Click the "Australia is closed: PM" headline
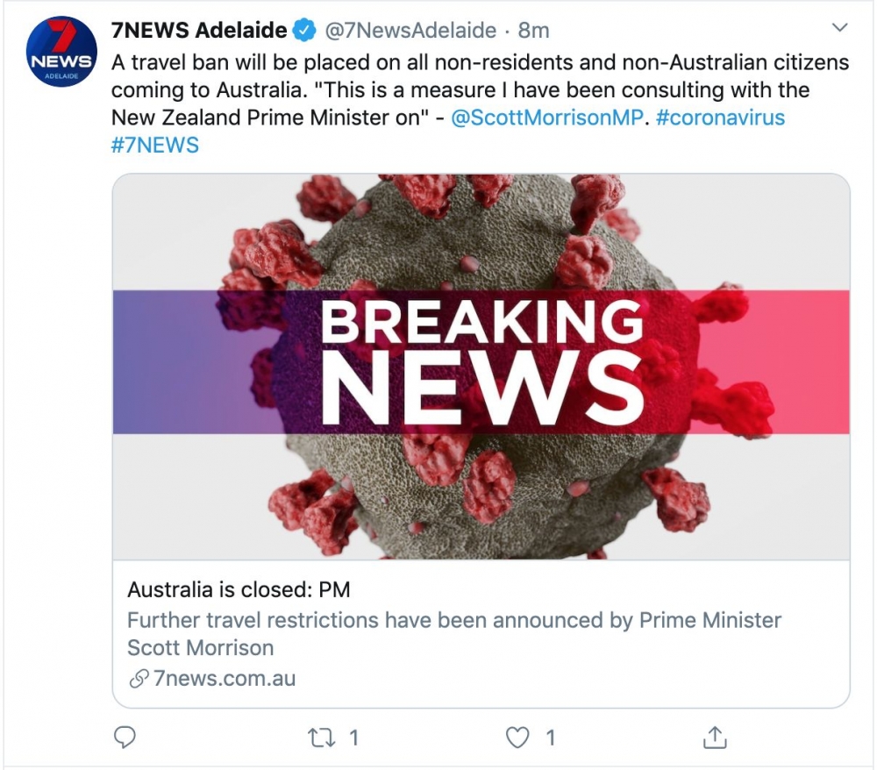877x770 pixels. [239, 588]
